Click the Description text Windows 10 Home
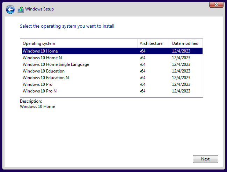 [x=37, y=106]
